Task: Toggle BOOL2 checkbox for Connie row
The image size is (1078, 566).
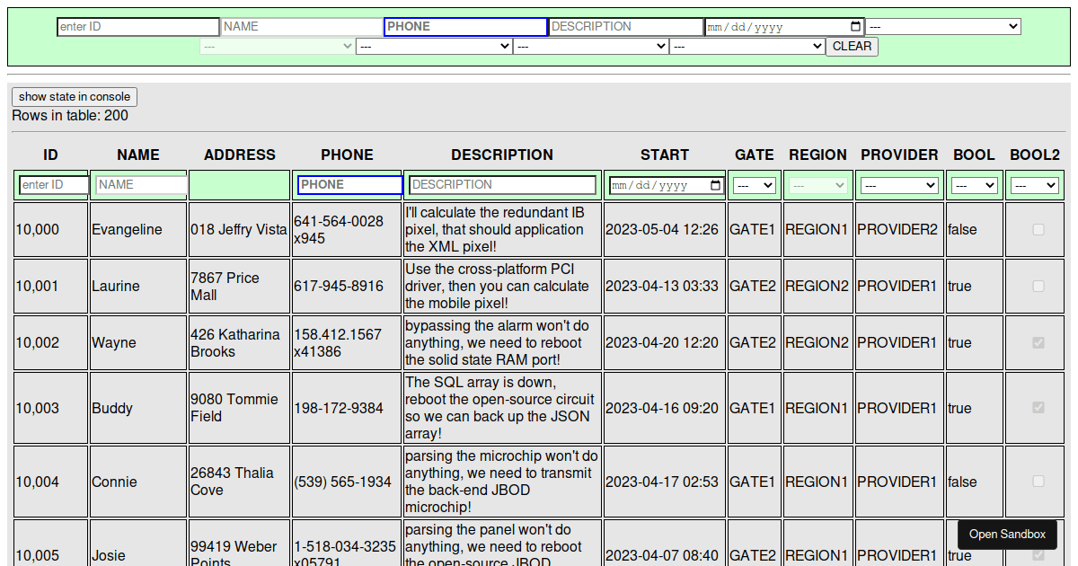Action: point(1038,482)
